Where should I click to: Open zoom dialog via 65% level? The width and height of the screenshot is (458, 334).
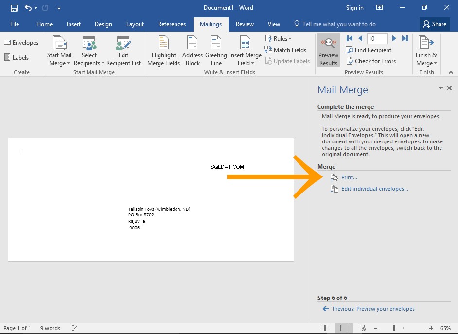tap(445, 328)
